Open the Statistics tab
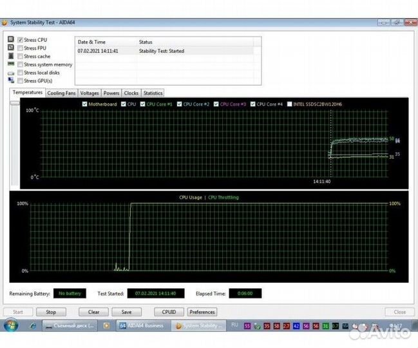This screenshot has width=418, height=348. (153, 93)
